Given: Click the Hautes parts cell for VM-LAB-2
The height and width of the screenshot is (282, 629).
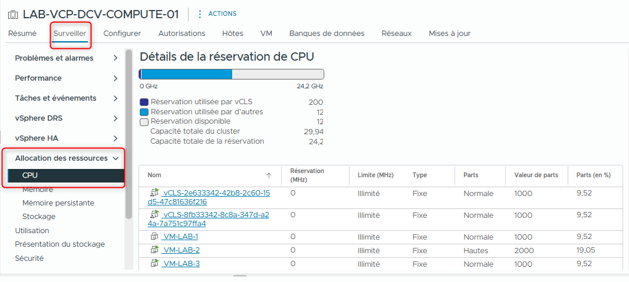Looking at the screenshot, I should 476,250.
